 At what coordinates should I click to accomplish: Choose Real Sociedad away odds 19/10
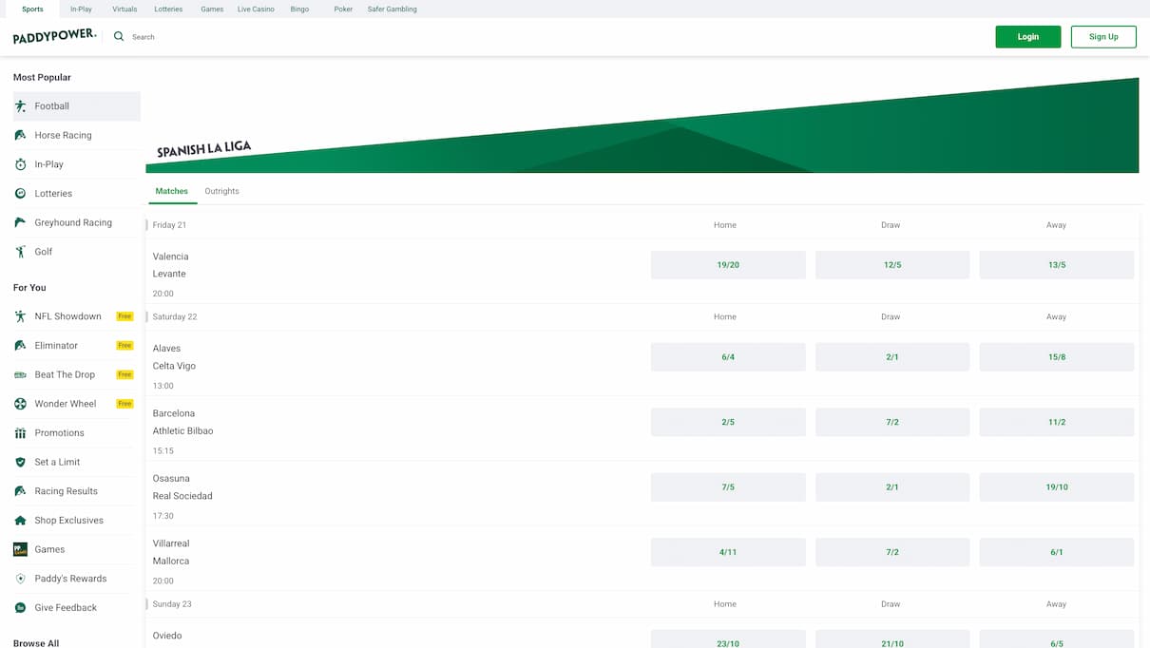pos(1057,487)
